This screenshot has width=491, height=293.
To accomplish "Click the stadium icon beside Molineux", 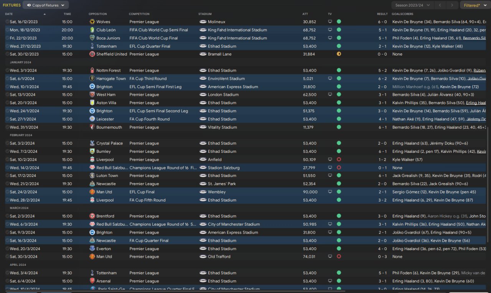I will [x=203, y=22].
